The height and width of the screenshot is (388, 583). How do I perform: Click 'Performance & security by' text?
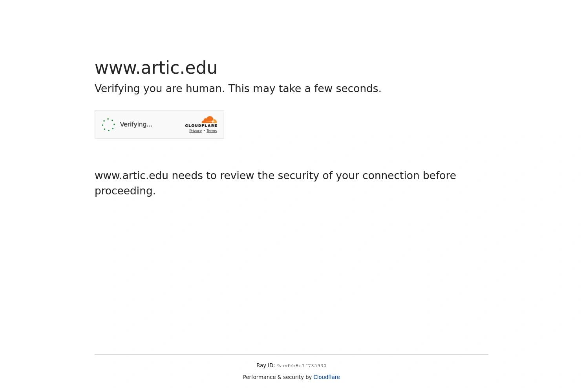[x=277, y=377]
